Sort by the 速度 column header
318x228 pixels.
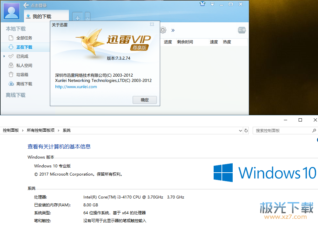coord(214,42)
